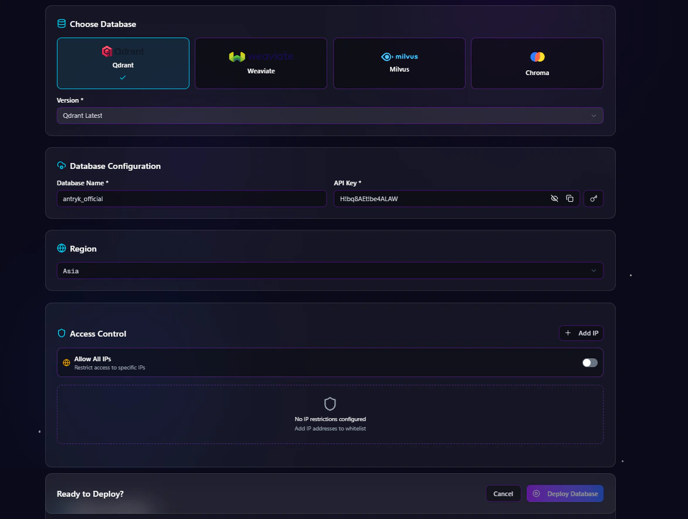Image resolution: width=688 pixels, height=519 pixels.
Task: Click the Database Configuration cloud icon
Action: [x=62, y=165]
